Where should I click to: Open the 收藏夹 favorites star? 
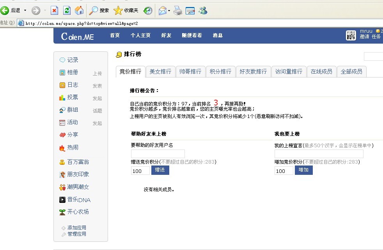(126, 11)
